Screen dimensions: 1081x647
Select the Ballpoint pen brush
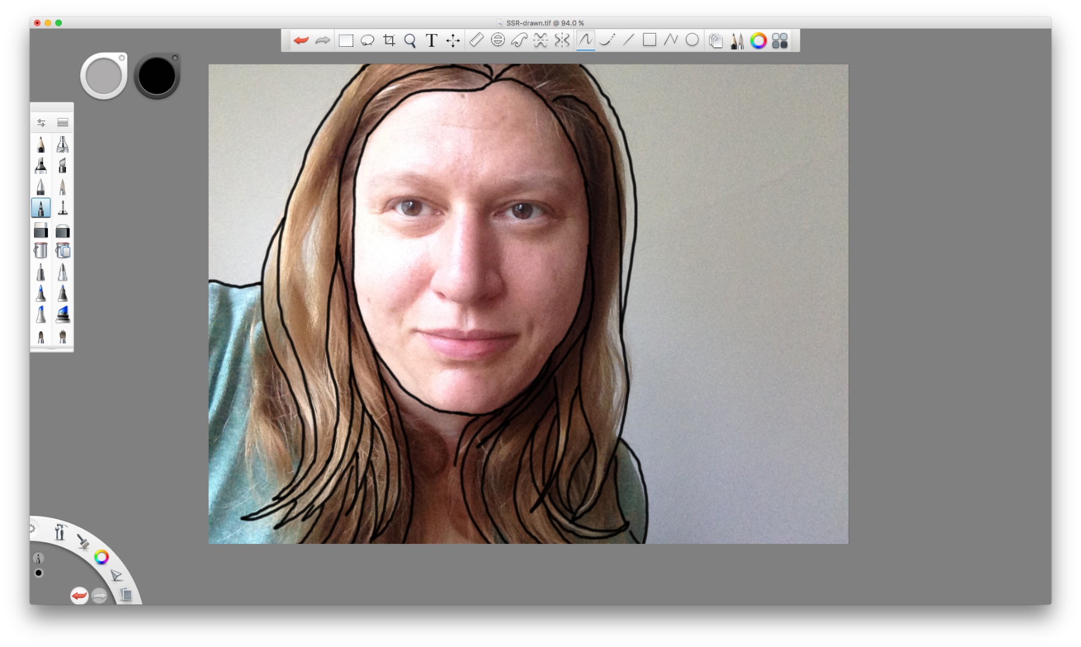pos(41,187)
